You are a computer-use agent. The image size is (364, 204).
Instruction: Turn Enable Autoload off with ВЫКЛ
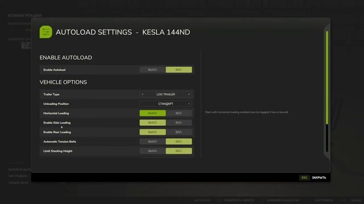tap(152, 70)
